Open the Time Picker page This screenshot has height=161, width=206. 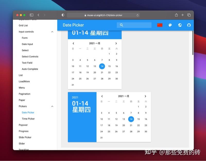point(28,119)
